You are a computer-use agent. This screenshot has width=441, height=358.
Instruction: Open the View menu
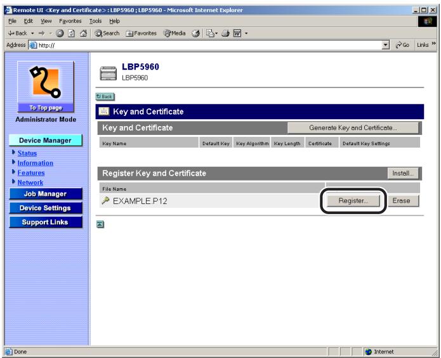tap(46, 21)
